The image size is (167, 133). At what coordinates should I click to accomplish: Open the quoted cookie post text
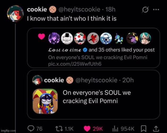point(97,97)
